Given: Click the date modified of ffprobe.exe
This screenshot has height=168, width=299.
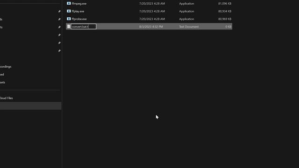Looking at the screenshot, I should [x=152, y=19].
